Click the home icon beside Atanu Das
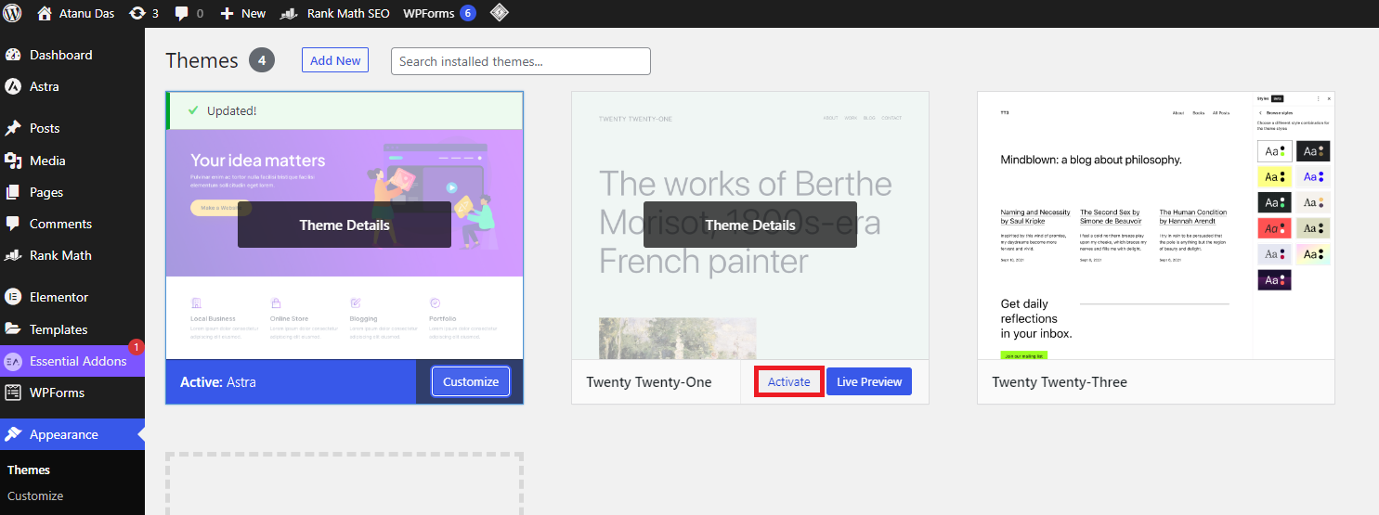Image resolution: width=1379 pixels, height=515 pixels. 45,13
